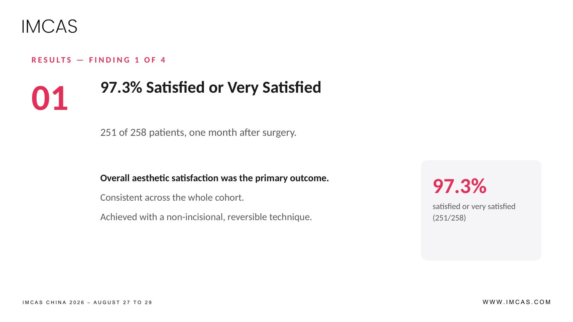Click the Achieved with a non-incisional line
The image size is (573, 322).
(206, 217)
